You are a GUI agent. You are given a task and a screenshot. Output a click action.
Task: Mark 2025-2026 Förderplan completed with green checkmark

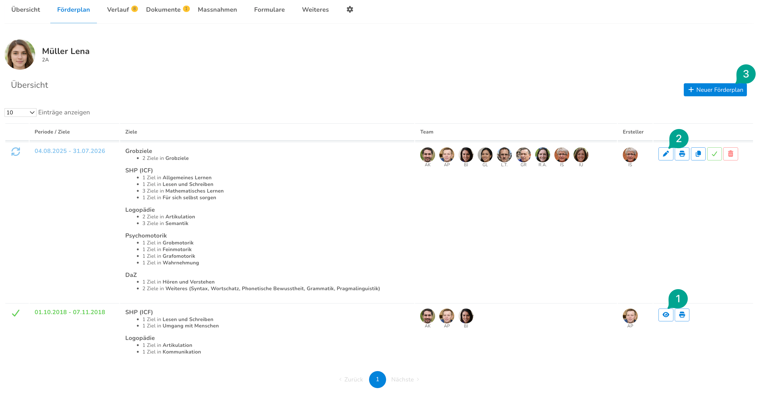[714, 154]
